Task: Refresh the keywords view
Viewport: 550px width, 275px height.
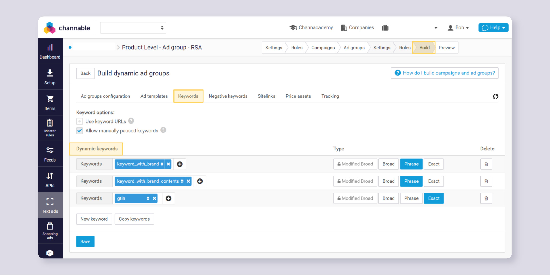Action: (x=496, y=96)
